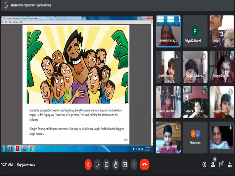Click the volume icon in shared system tray
Screen dimensions: 235x176
[136, 149]
